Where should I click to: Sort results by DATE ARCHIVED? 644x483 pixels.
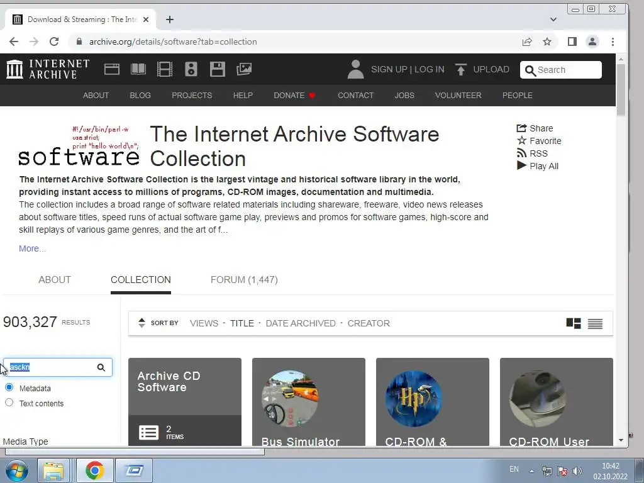301,323
